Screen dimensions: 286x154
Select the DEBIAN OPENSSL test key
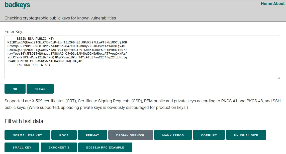130,135
